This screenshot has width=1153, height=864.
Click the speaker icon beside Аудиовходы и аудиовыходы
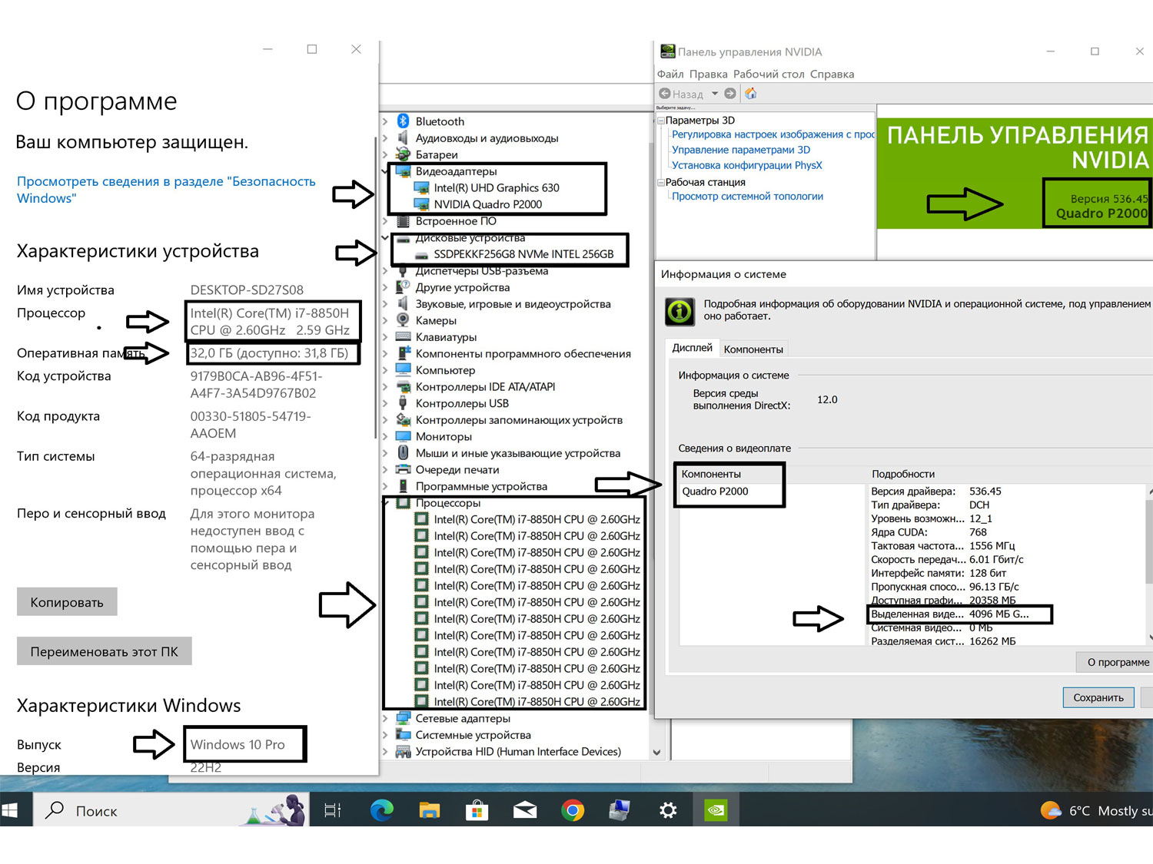[403, 137]
